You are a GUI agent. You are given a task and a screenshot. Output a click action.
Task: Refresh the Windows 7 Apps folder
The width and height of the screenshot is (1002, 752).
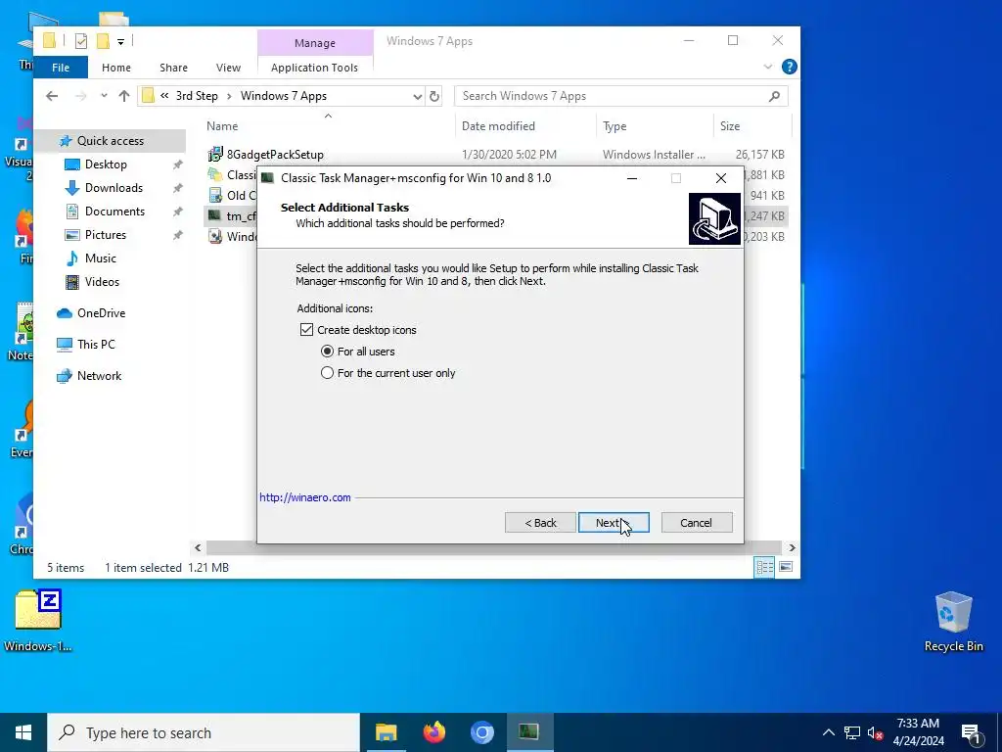pos(434,97)
